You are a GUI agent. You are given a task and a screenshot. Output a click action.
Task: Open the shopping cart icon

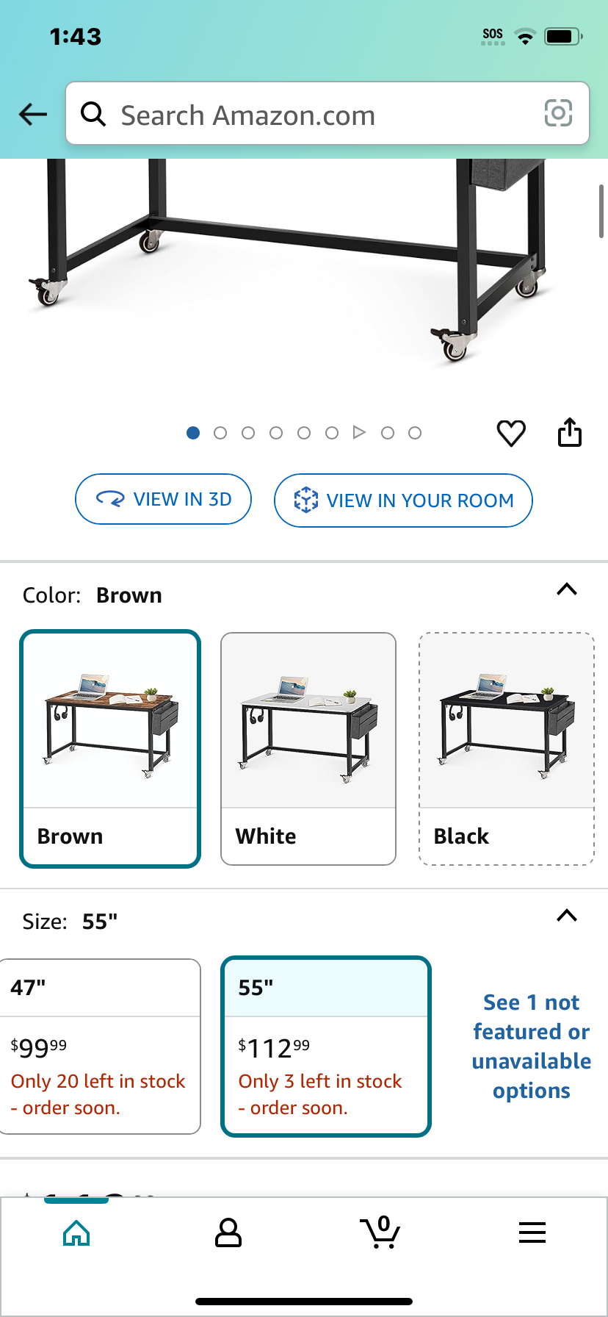[380, 1232]
